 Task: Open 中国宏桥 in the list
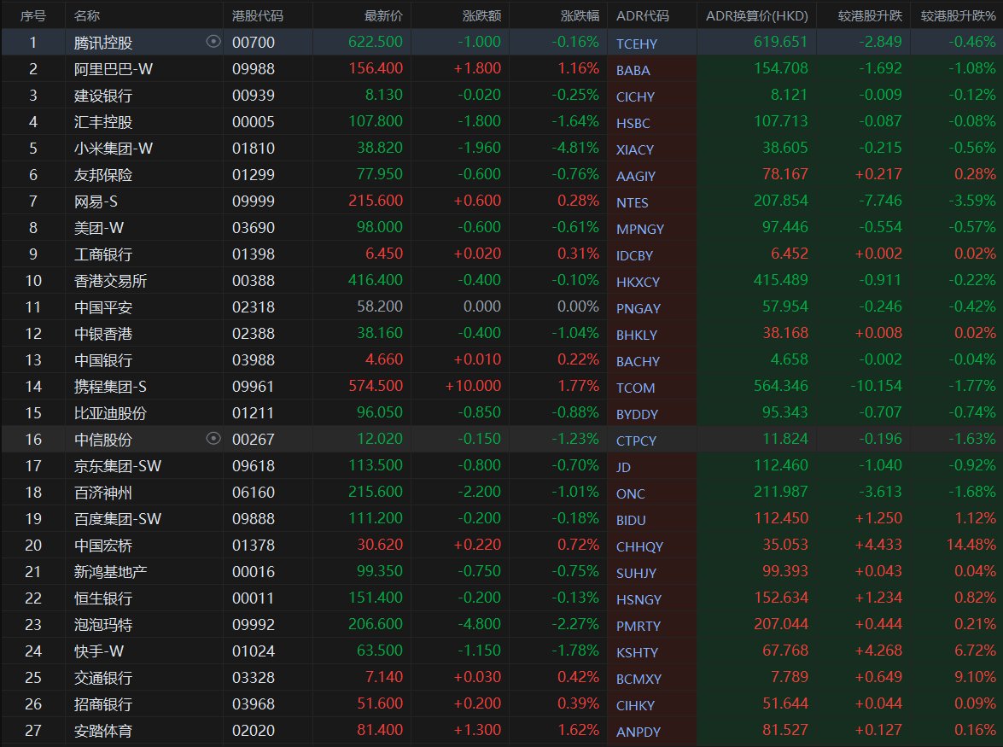[x=103, y=546]
